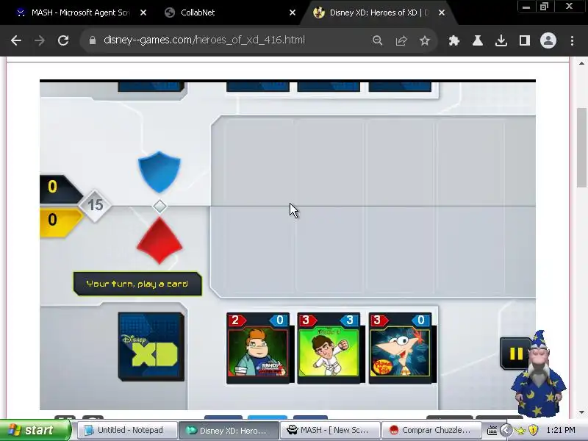Click the genie lamp tray icon

pyautogui.click(x=520, y=430)
